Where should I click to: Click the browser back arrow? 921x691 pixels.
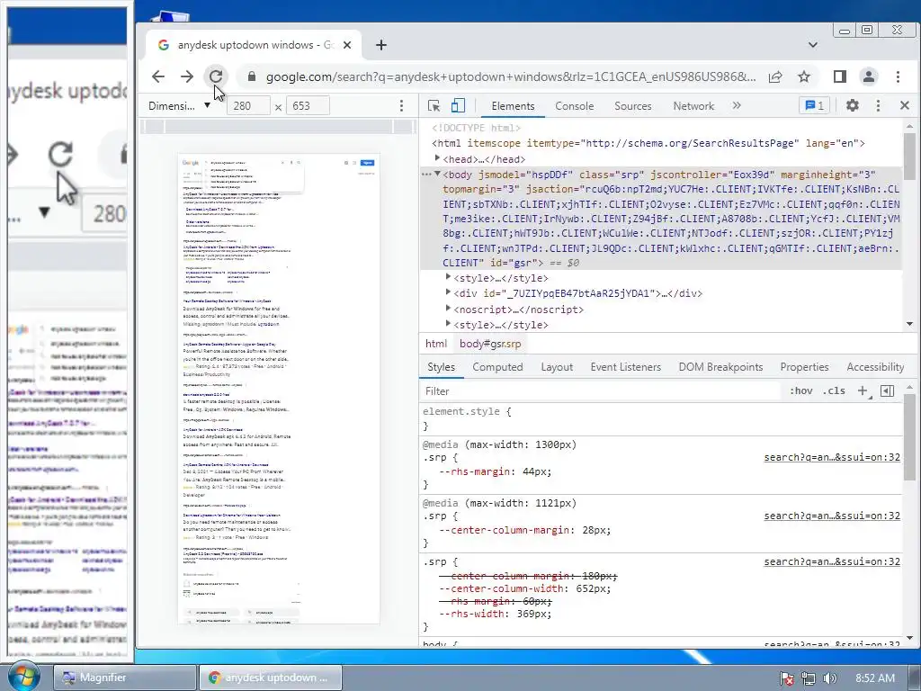pyautogui.click(x=158, y=76)
